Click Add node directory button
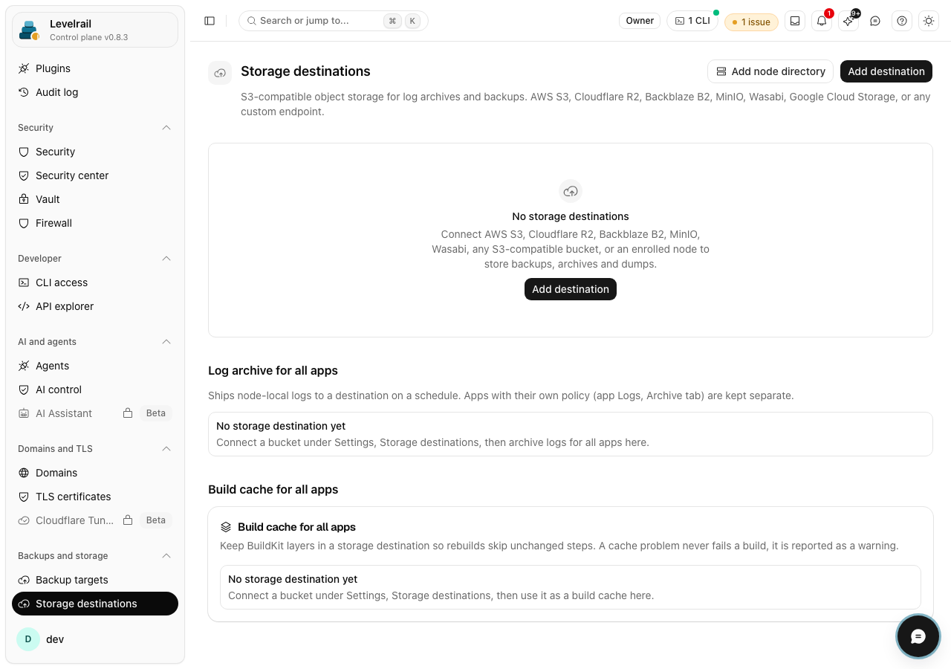Image resolution: width=951 pixels, height=669 pixels. click(x=770, y=71)
